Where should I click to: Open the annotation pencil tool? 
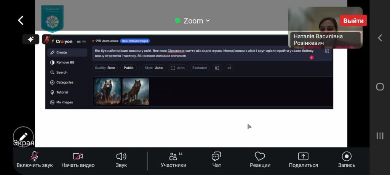pyautogui.click(x=23, y=137)
